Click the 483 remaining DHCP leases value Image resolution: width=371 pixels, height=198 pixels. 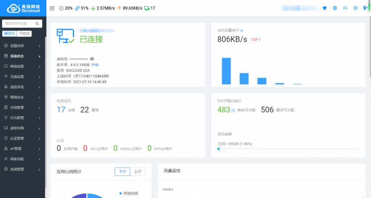tap(224, 110)
